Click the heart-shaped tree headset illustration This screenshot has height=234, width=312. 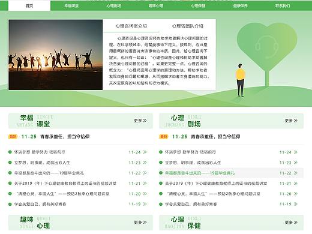coord(267,54)
